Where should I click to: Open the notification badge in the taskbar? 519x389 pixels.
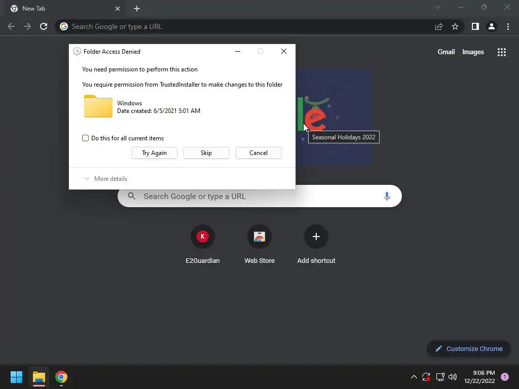(x=504, y=377)
